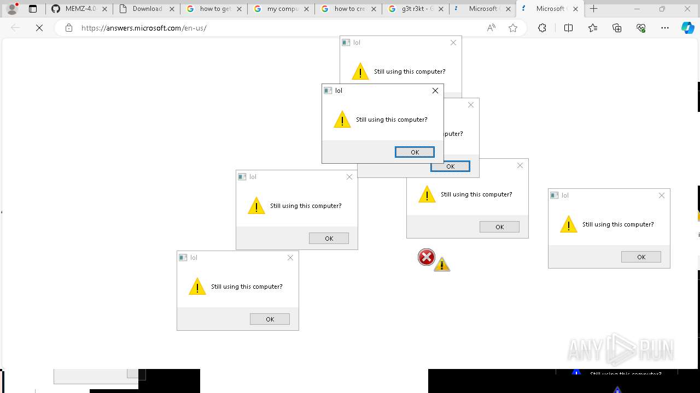Image resolution: width=700 pixels, height=393 pixels.
Task: Close the 'g3t r3kt' tab
Action: 441,9
